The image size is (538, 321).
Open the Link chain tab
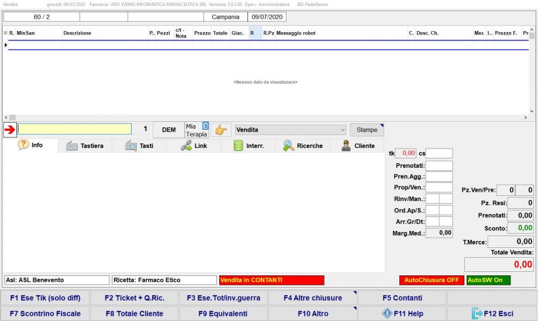click(x=194, y=146)
